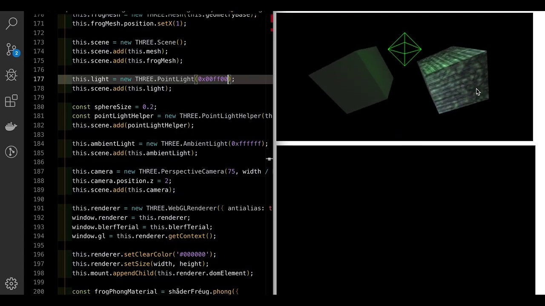Viewport: 545px width, 306px height.
Task: Click setSize(width, height) on line 197
Action: 165,264
